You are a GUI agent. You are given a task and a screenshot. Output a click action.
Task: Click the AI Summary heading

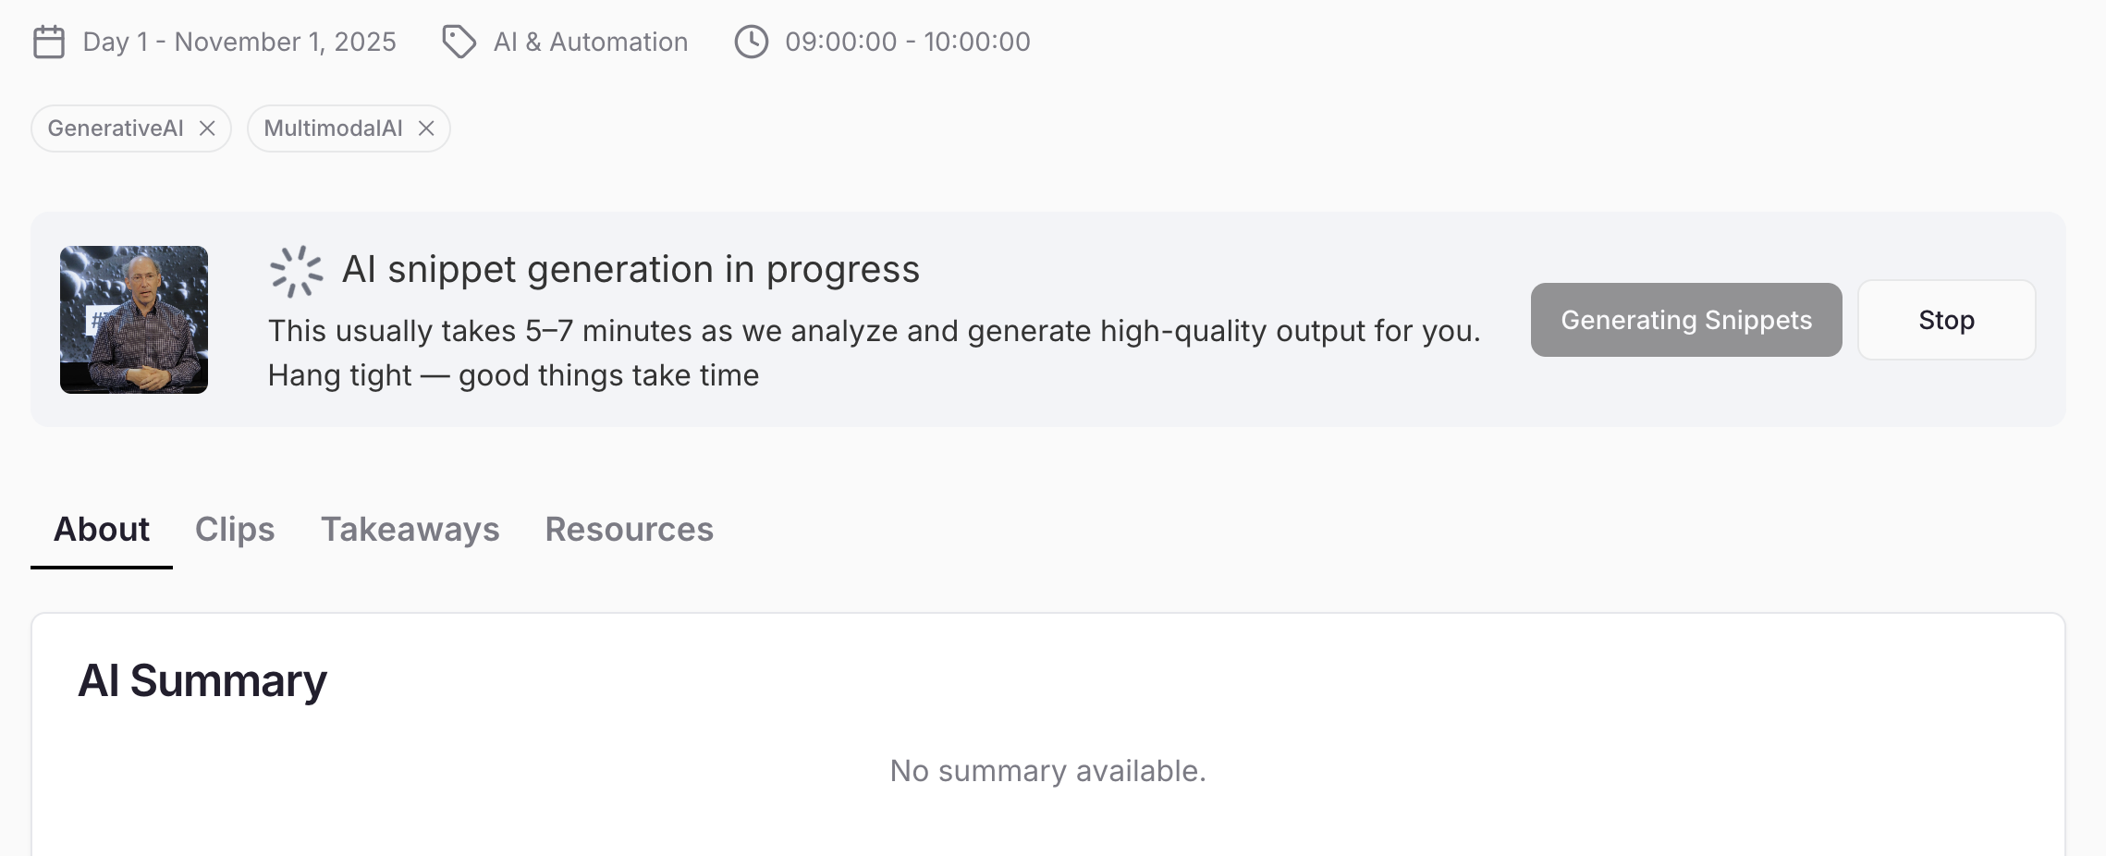(202, 681)
